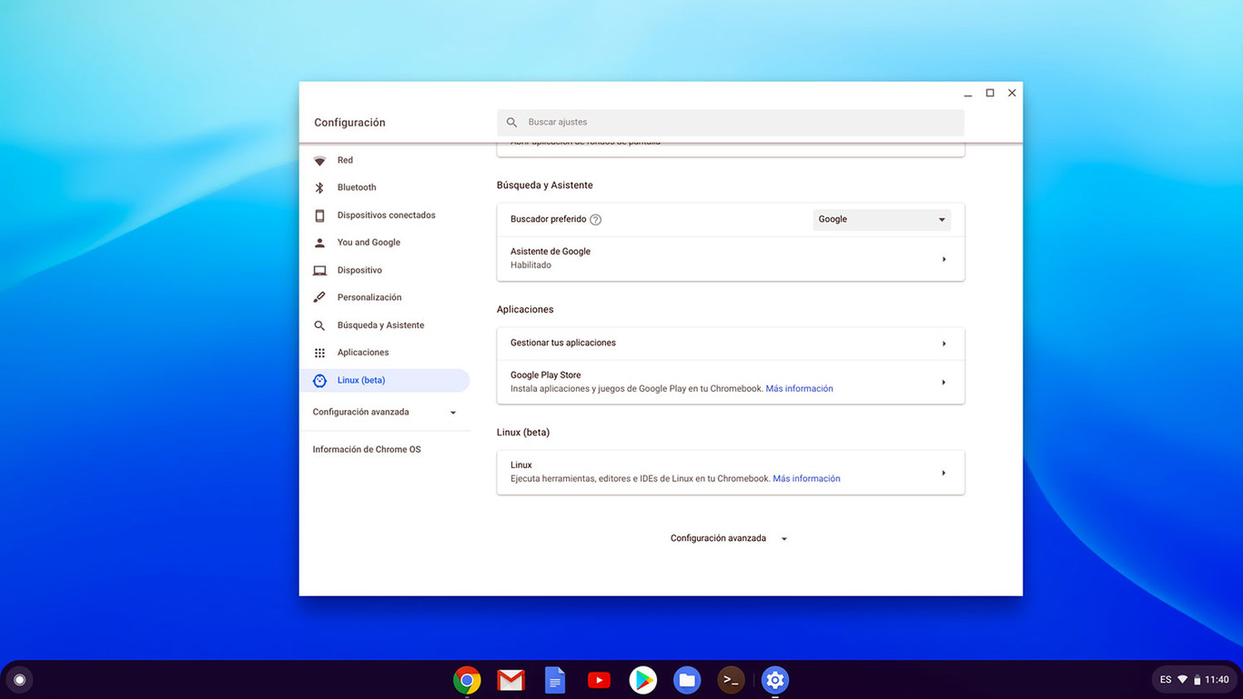
Task: Open Asistente de Google settings
Action: point(730,257)
